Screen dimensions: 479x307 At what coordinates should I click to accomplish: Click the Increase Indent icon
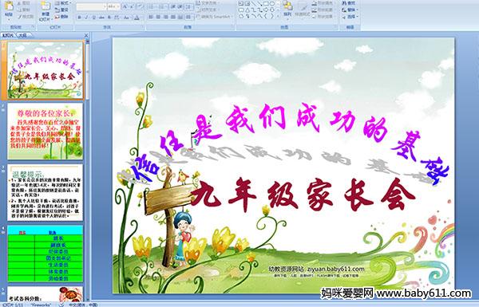tap(180, 6)
